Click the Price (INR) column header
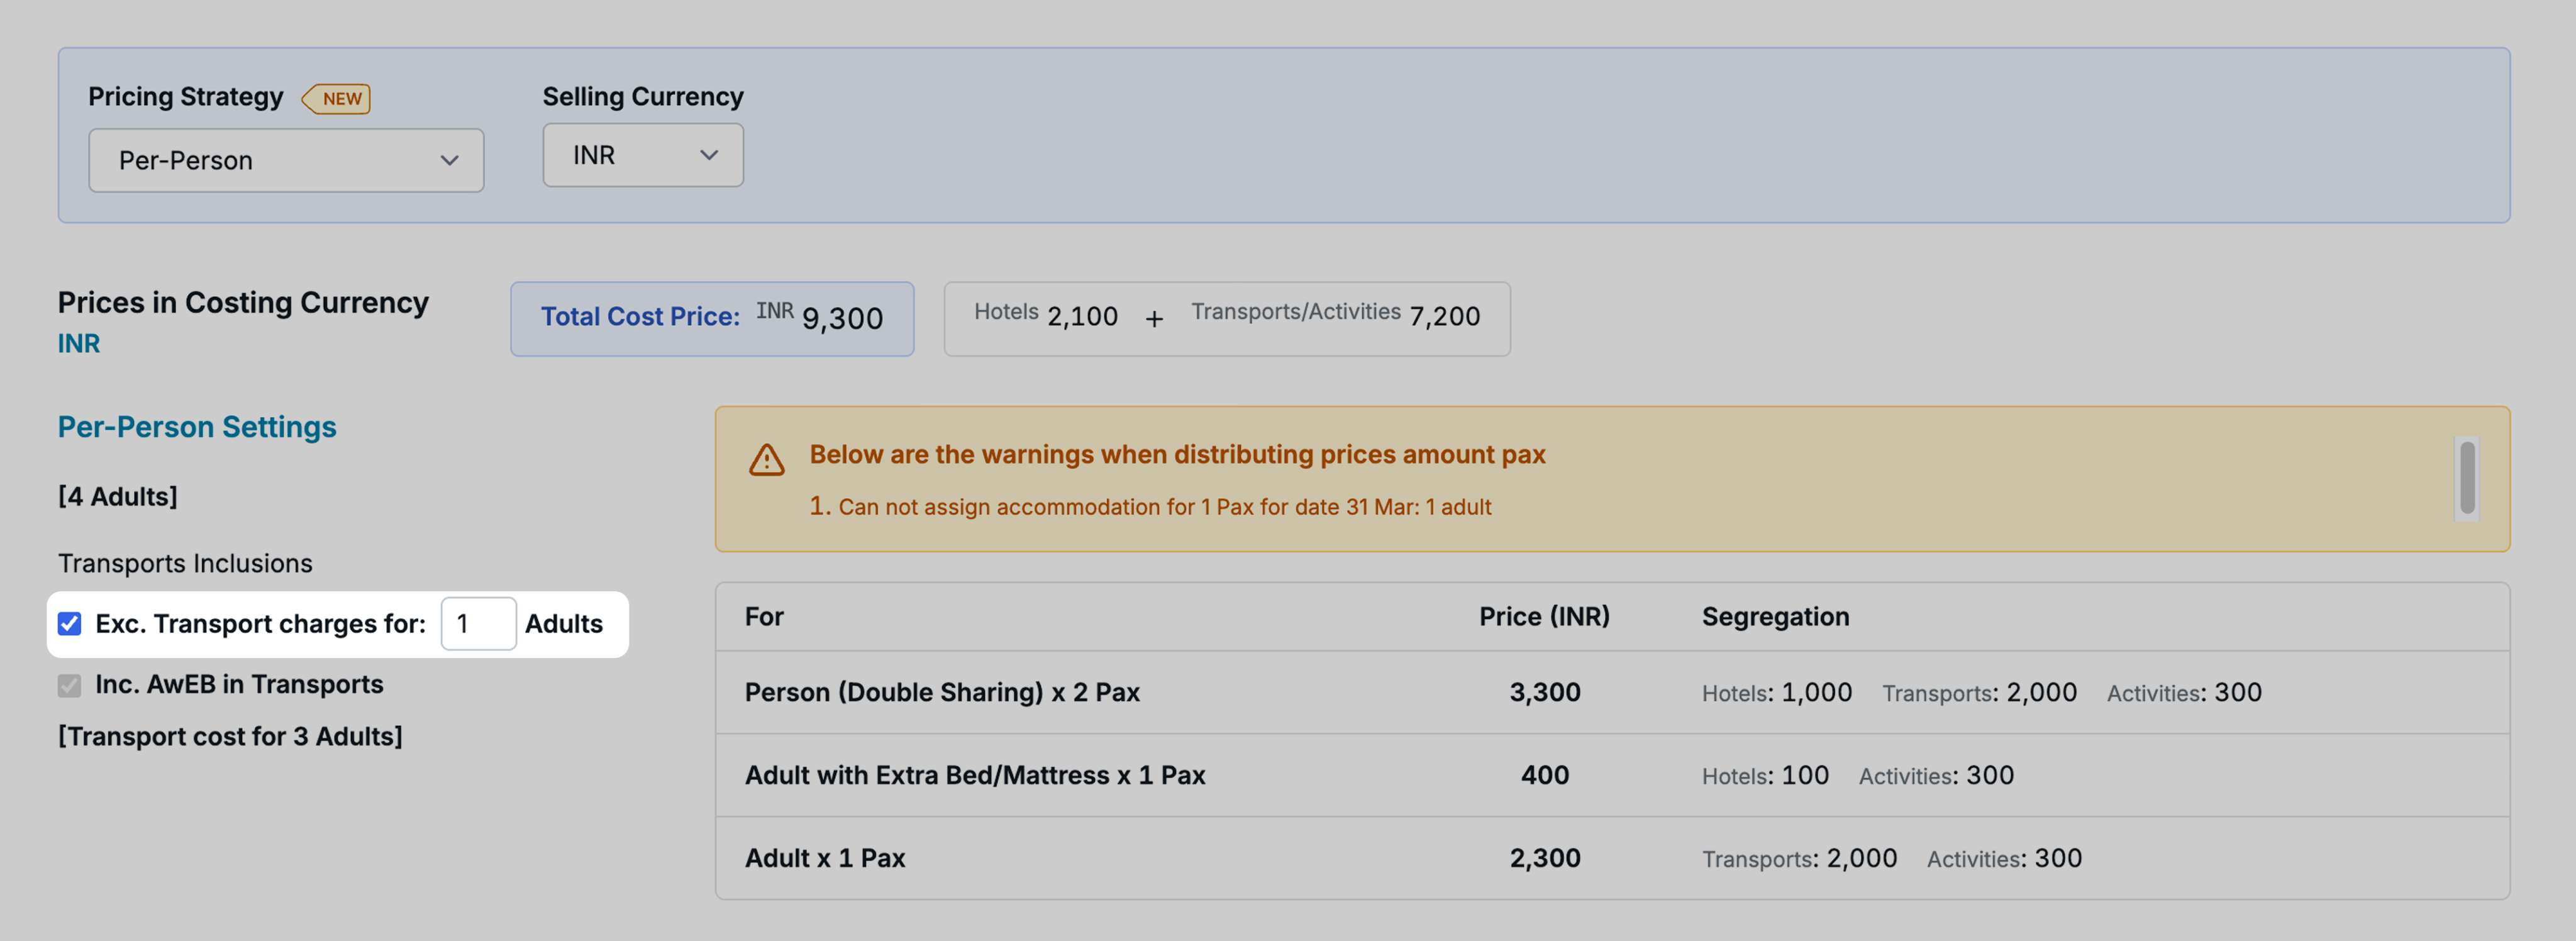The height and width of the screenshot is (941, 2576). (x=1543, y=617)
